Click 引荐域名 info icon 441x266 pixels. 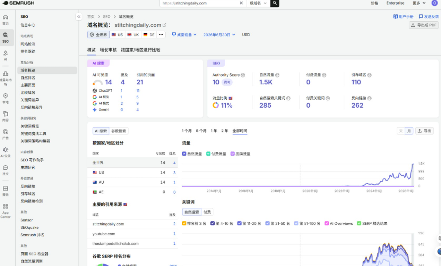pos(369,75)
